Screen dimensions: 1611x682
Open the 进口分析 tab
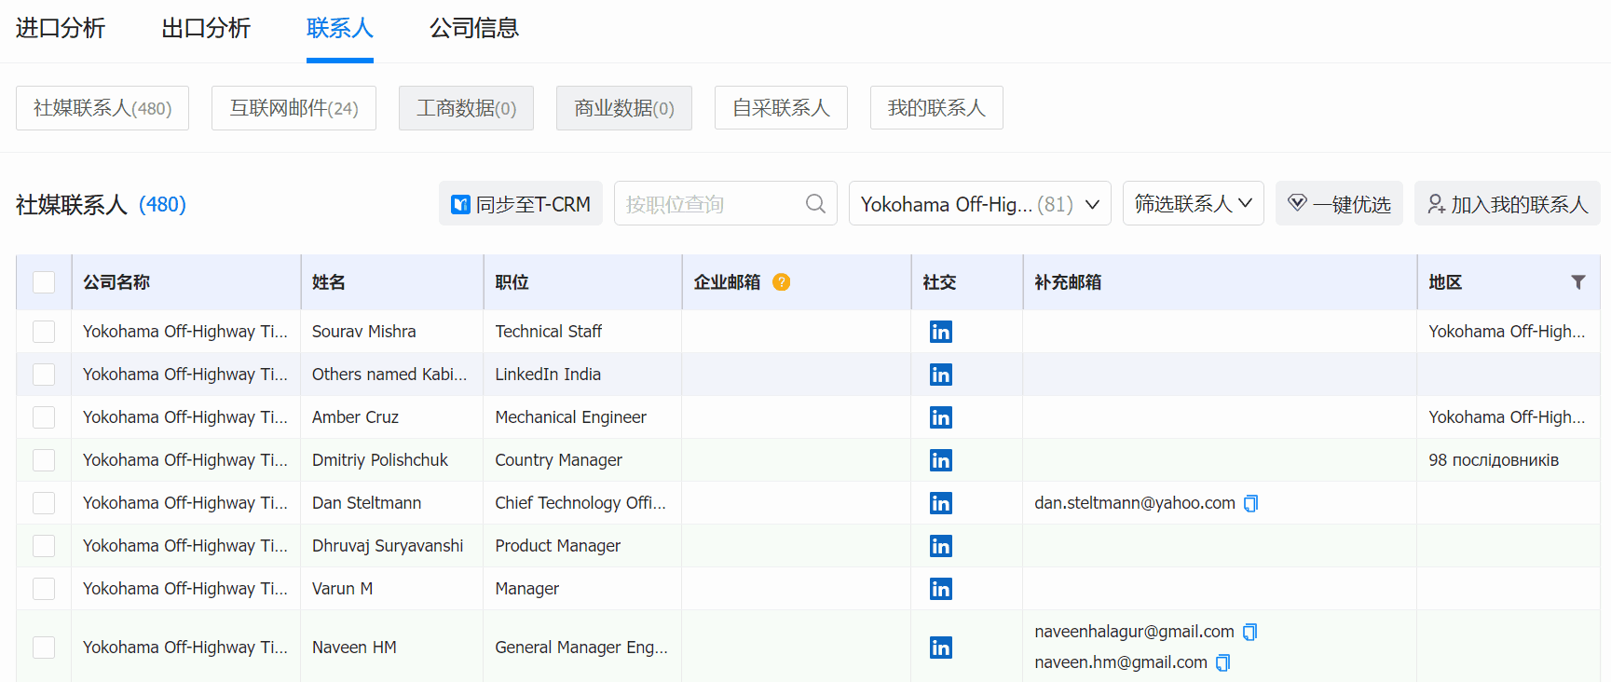(x=61, y=29)
